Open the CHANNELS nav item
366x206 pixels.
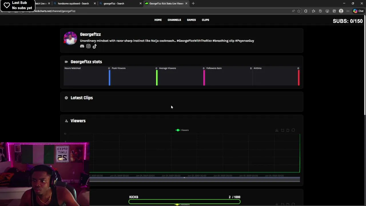point(174,20)
